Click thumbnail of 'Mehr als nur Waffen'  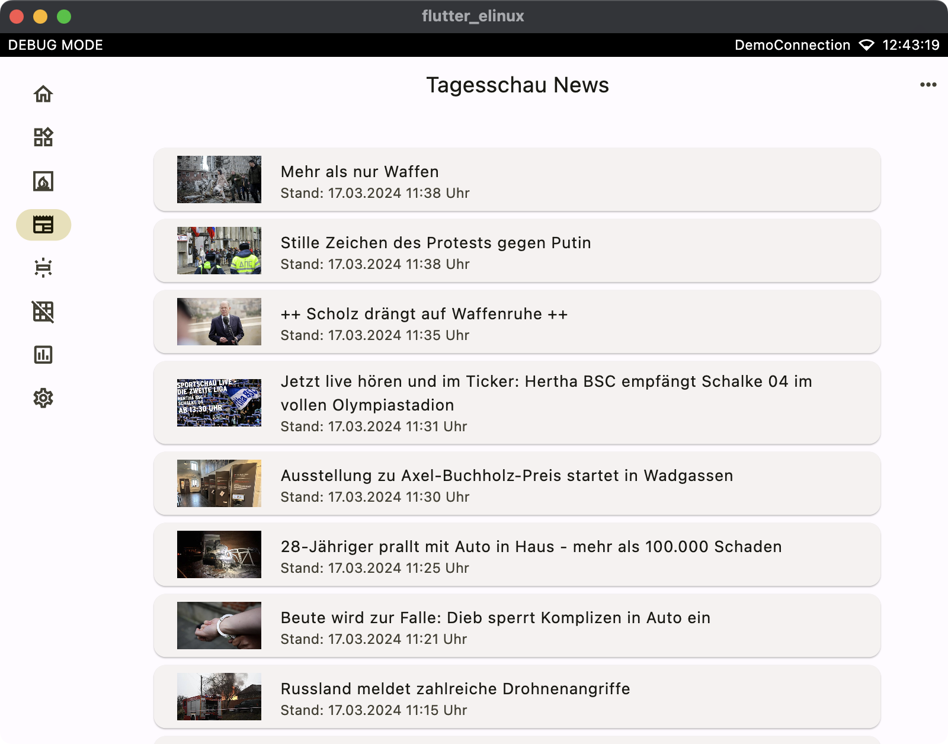[x=219, y=179]
